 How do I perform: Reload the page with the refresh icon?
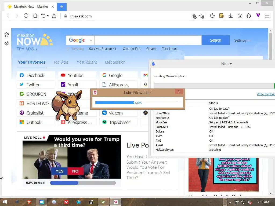(x=26, y=16)
